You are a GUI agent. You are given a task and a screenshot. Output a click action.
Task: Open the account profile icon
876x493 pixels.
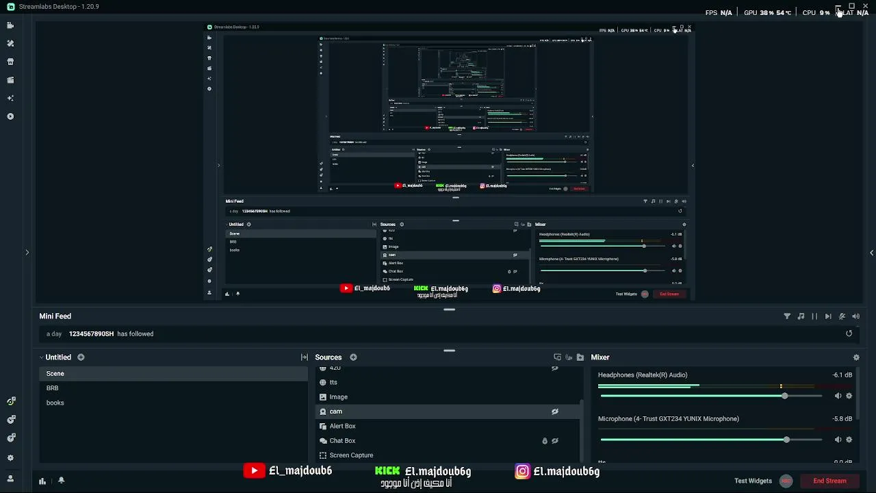(x=10, y=479)
